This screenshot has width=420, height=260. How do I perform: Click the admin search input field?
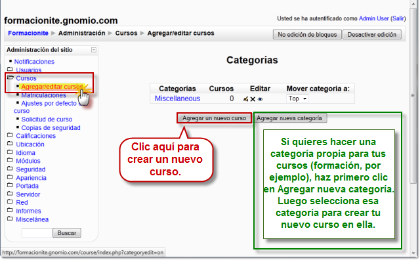pos(37,232)
